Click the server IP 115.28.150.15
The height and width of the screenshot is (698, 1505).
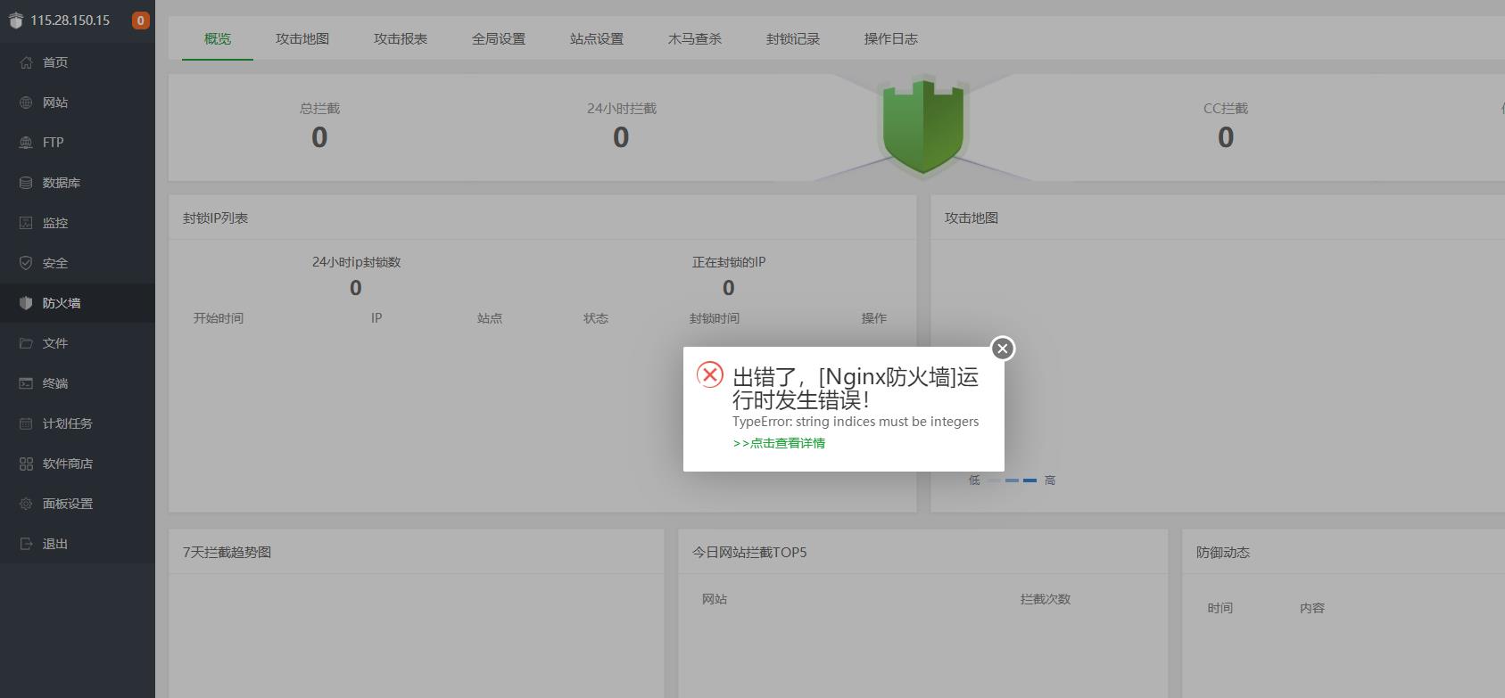70,21
